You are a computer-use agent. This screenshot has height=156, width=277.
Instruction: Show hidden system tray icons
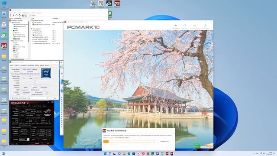pos(253,153)
